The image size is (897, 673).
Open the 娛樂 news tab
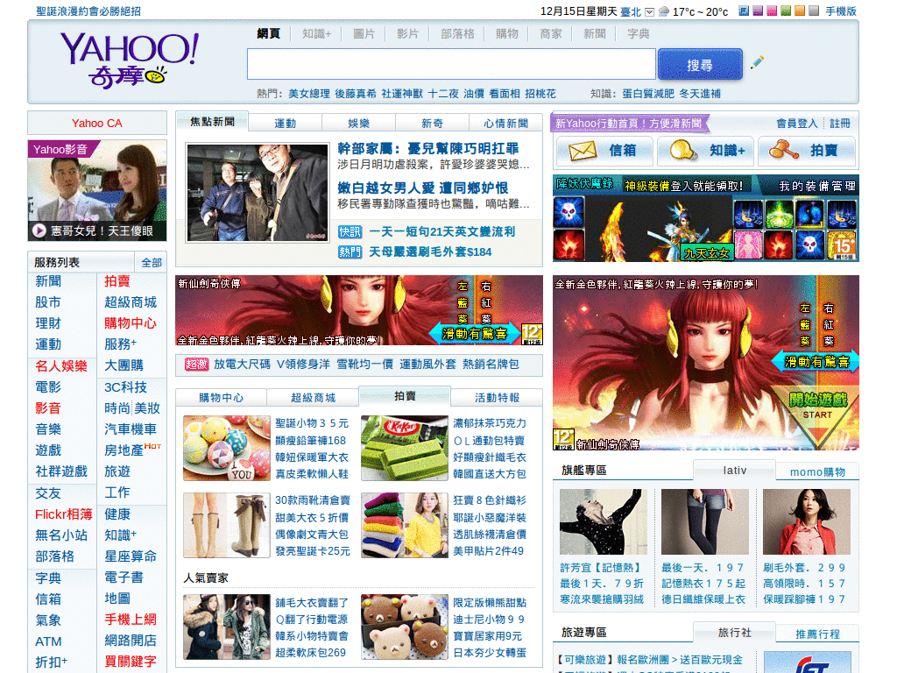pos(358,123)
